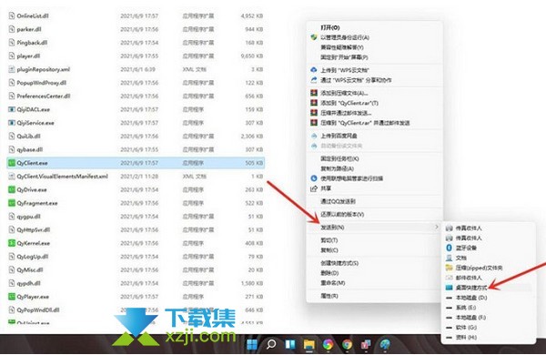Open File Explorer from taskbar

[308, 345]
